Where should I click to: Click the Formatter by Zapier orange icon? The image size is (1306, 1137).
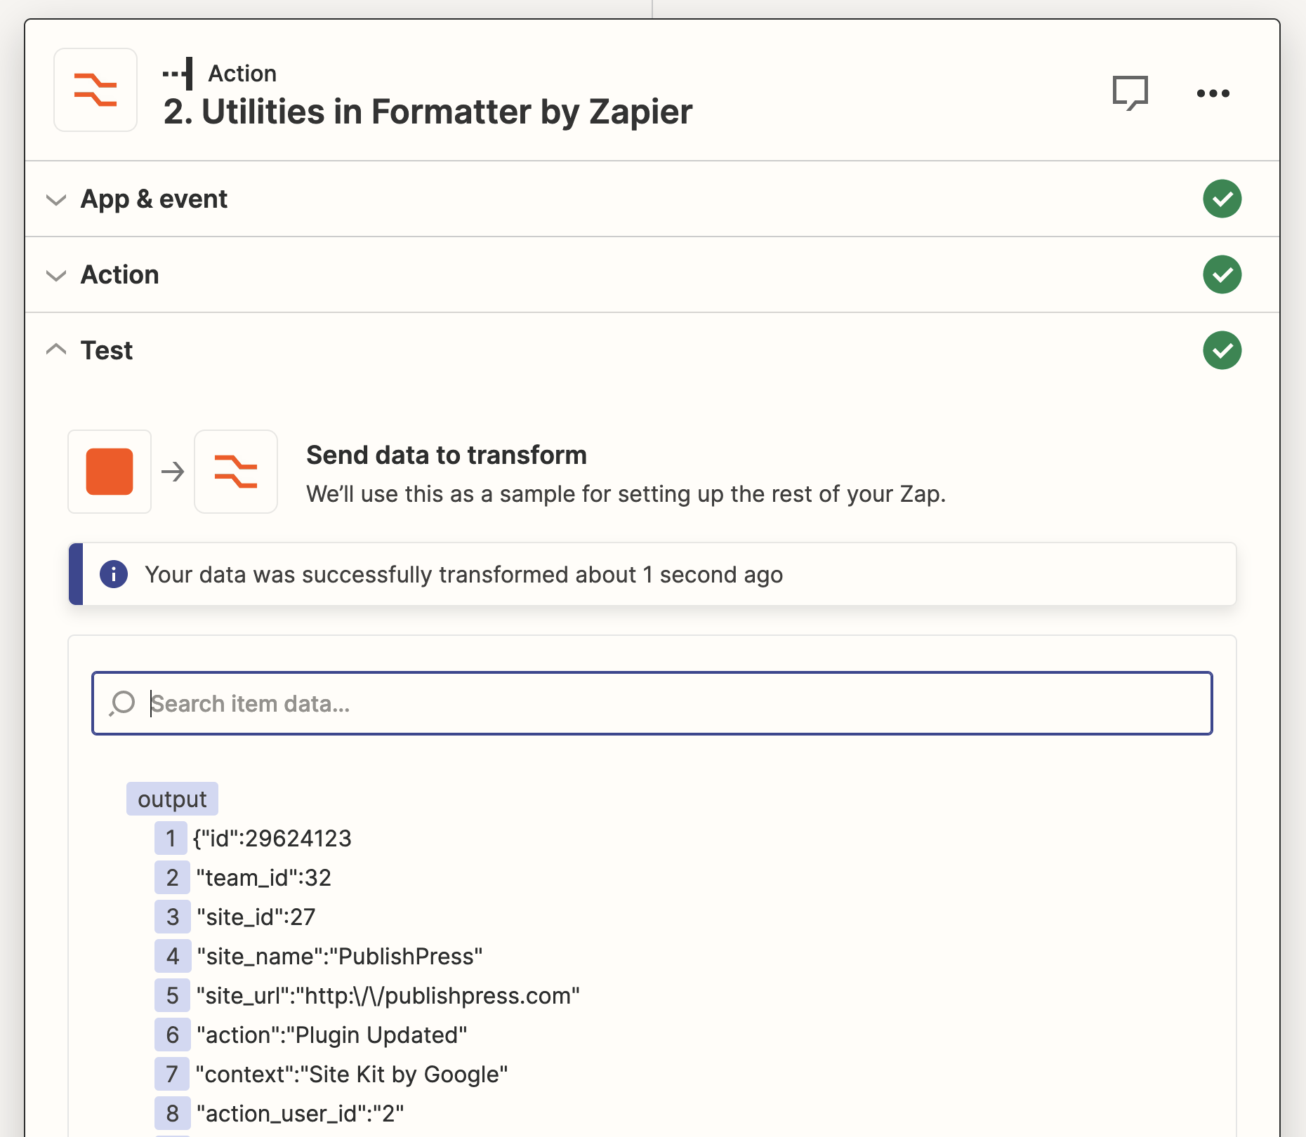pos(95,90)
